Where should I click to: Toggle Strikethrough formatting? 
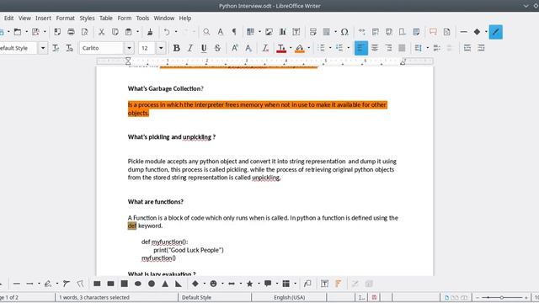click(x=217, y=48)
